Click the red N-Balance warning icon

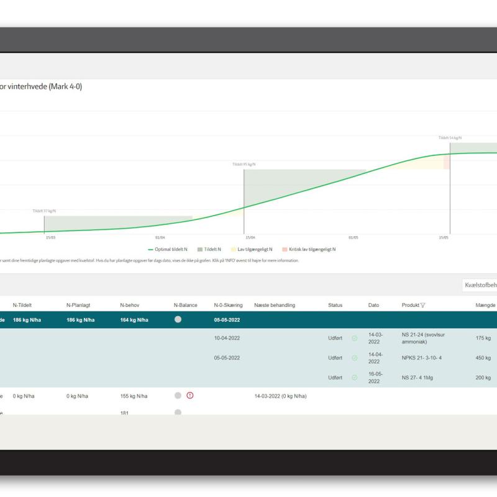pos(190,395)
